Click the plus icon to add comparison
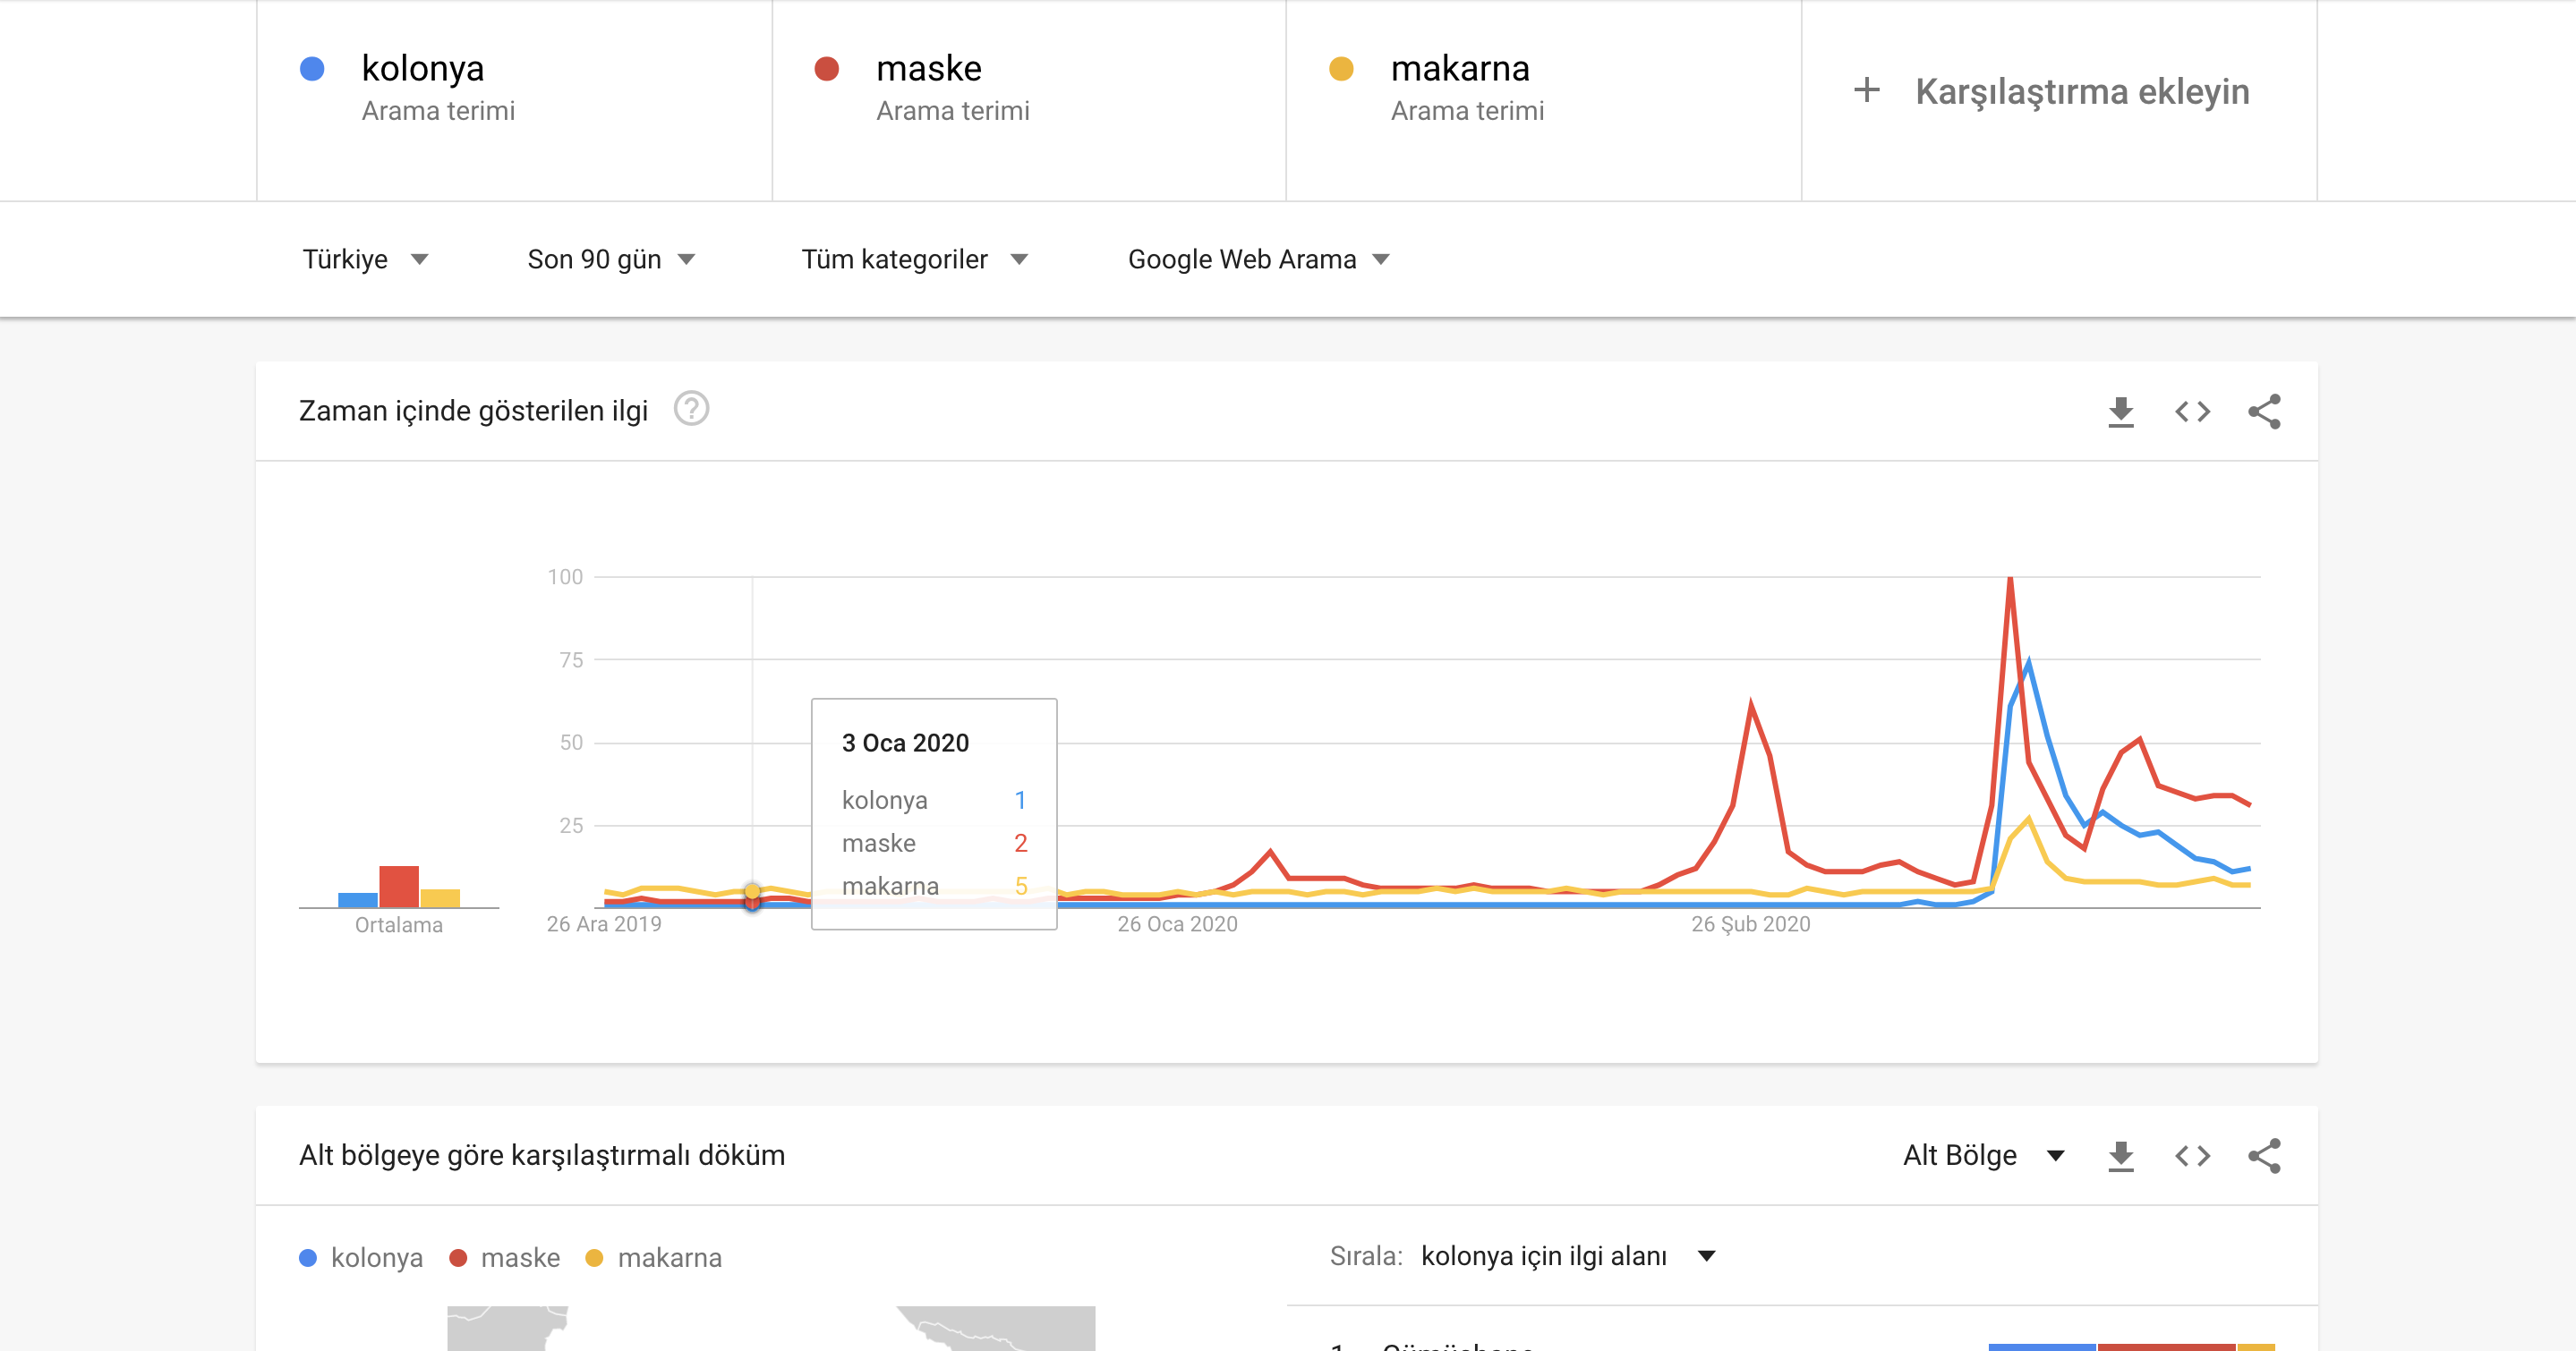Viewport: 2576px width, 1351px height. click(x=1866, y=91)
